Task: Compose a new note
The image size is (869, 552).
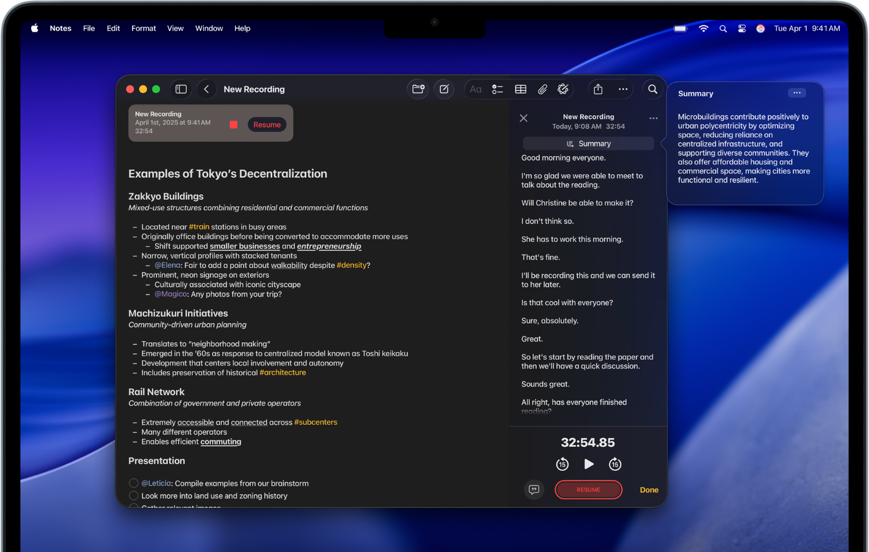Action: (444, 89)
